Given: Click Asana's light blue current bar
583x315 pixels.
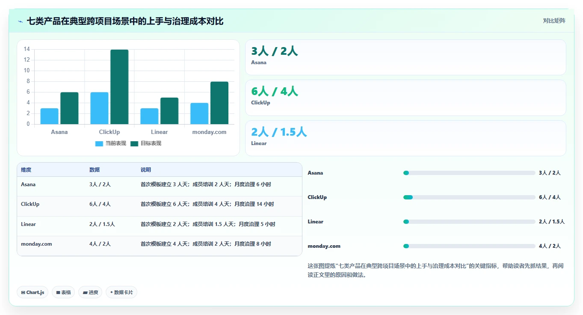Looking at the screenshot, I should [50, 116].
